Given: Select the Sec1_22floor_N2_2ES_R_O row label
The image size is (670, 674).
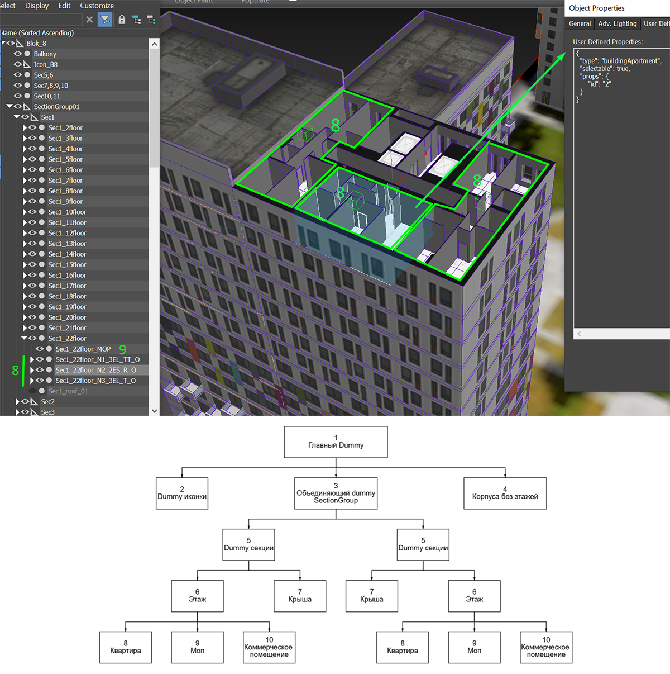Looking at the screenshot, I should pyautogui.click(x=95, y=370).
